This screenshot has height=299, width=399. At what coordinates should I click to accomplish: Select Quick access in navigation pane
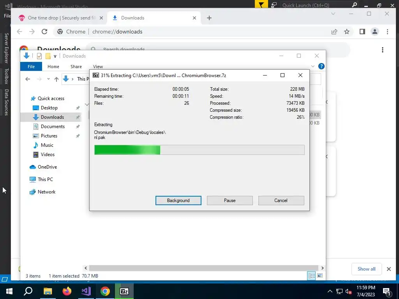click(x=51, y=98)
